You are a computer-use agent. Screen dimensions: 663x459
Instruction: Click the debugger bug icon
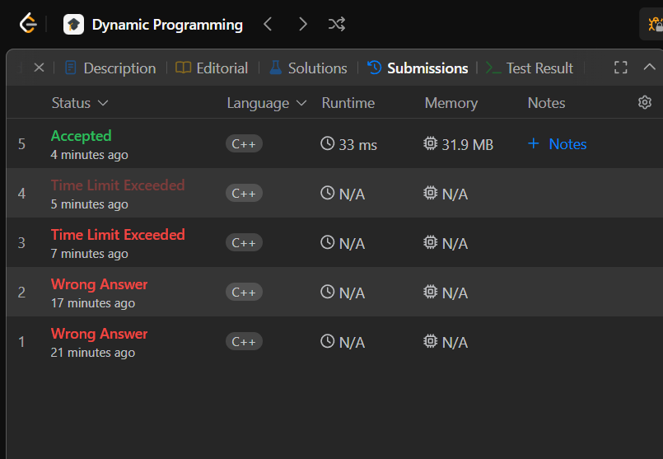coord(655,24)
